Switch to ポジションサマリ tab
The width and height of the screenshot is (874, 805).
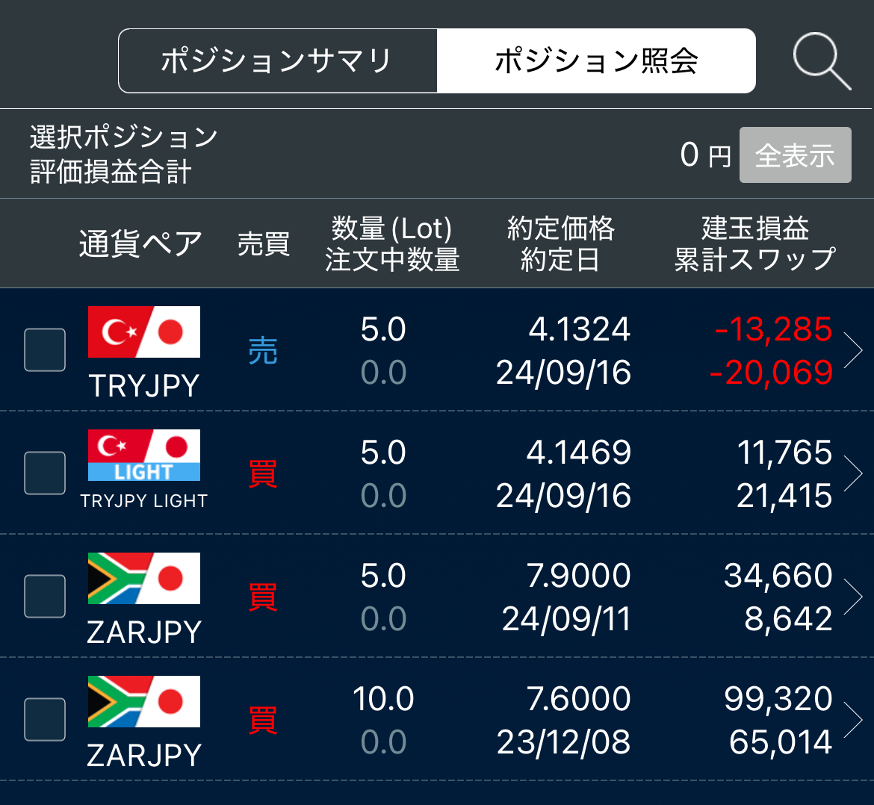[278, 60]
